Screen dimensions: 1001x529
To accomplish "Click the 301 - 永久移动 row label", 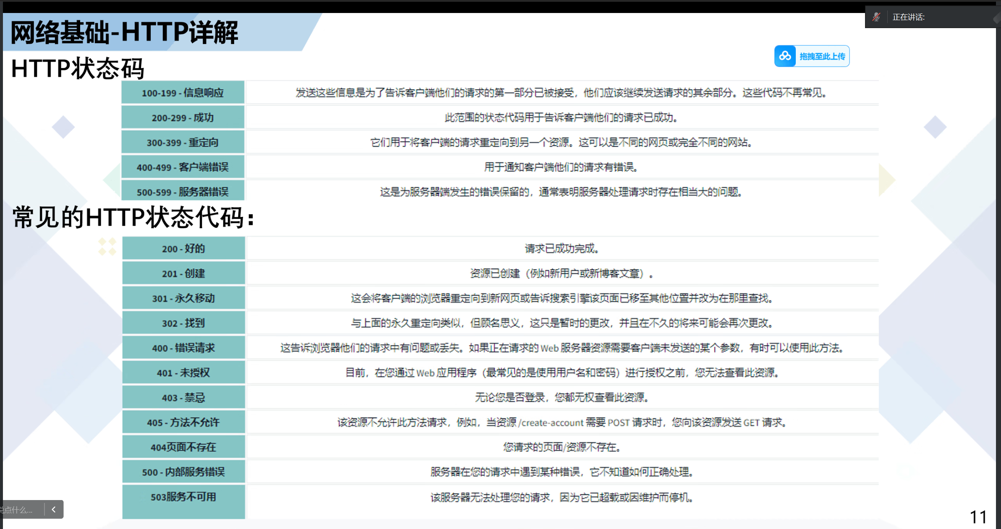I will [183, 298].
